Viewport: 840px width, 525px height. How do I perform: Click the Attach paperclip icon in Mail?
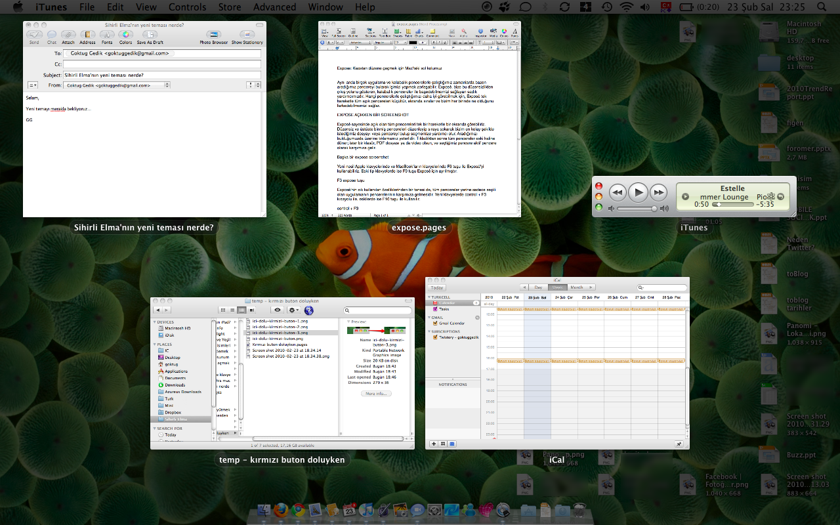[68, 35]
